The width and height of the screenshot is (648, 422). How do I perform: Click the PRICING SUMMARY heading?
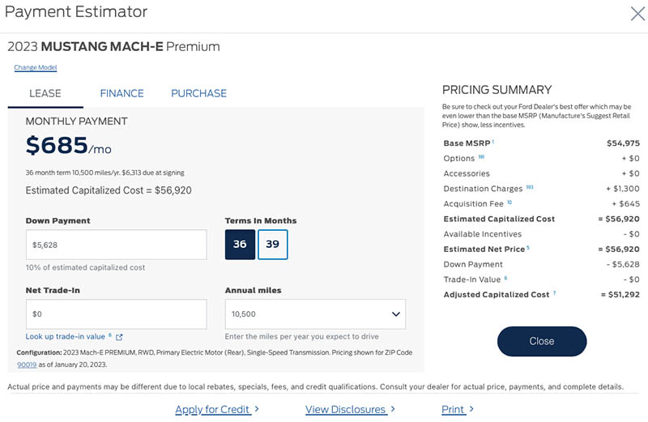point(497,90)
